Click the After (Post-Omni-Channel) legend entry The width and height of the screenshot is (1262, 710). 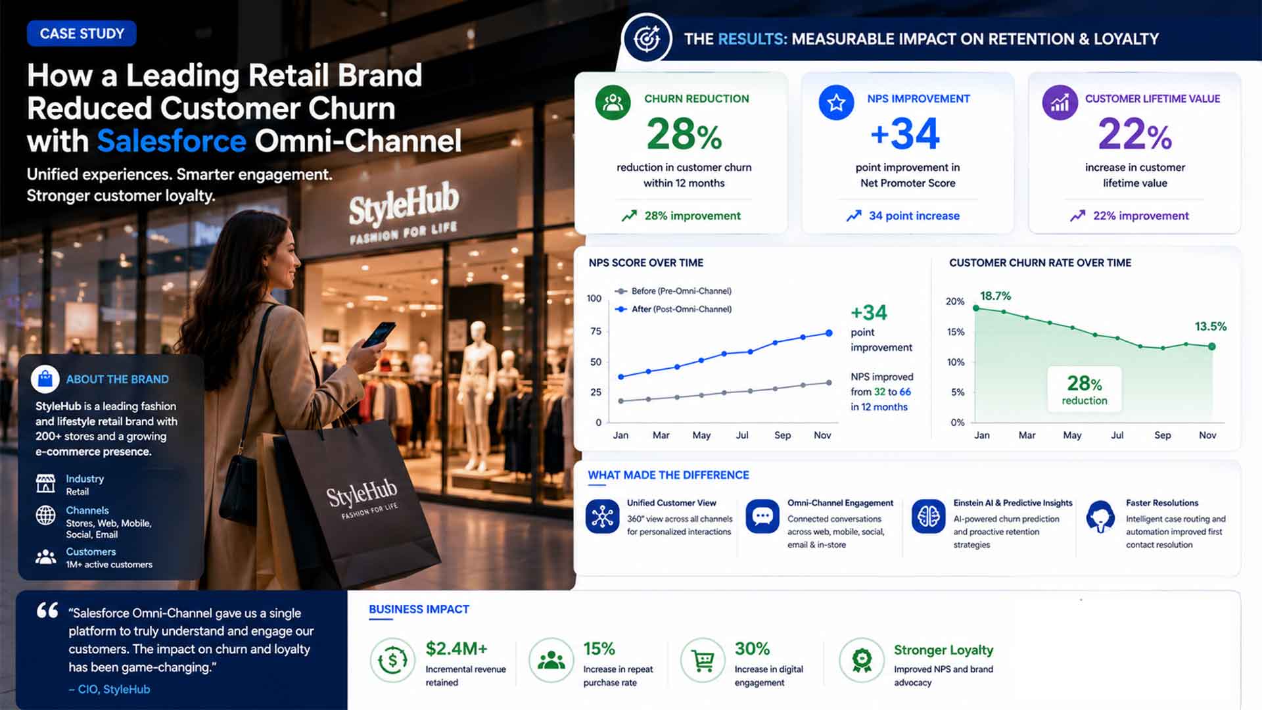click(673, 309)
